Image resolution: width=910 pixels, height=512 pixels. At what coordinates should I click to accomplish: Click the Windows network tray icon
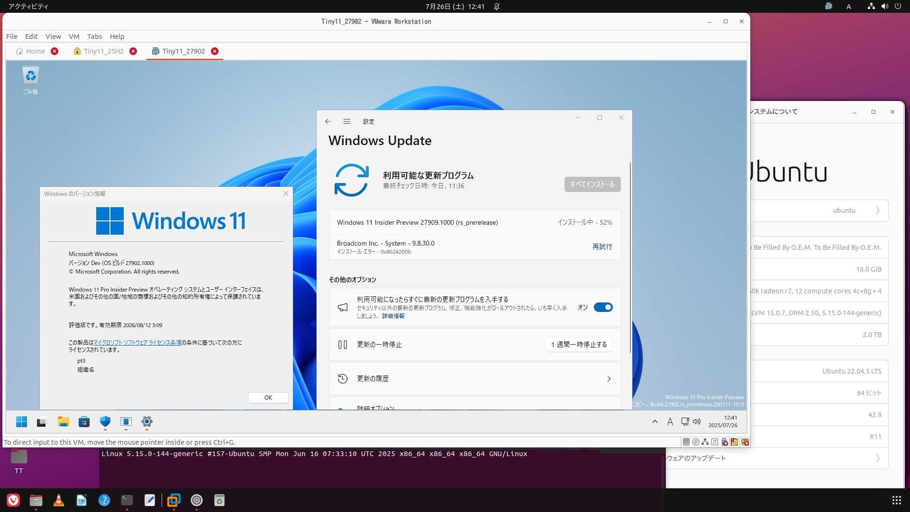coord(685,421)
